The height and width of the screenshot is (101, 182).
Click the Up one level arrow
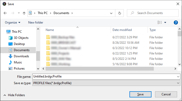(x=24, y=13)
